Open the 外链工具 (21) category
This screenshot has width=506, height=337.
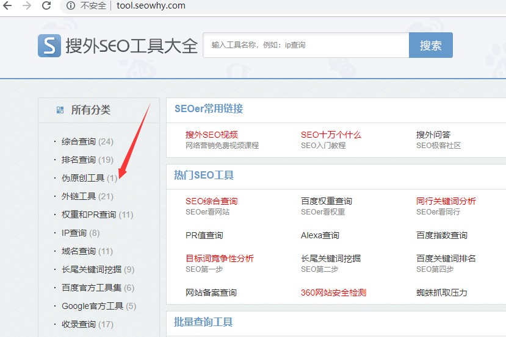[87, 196]
